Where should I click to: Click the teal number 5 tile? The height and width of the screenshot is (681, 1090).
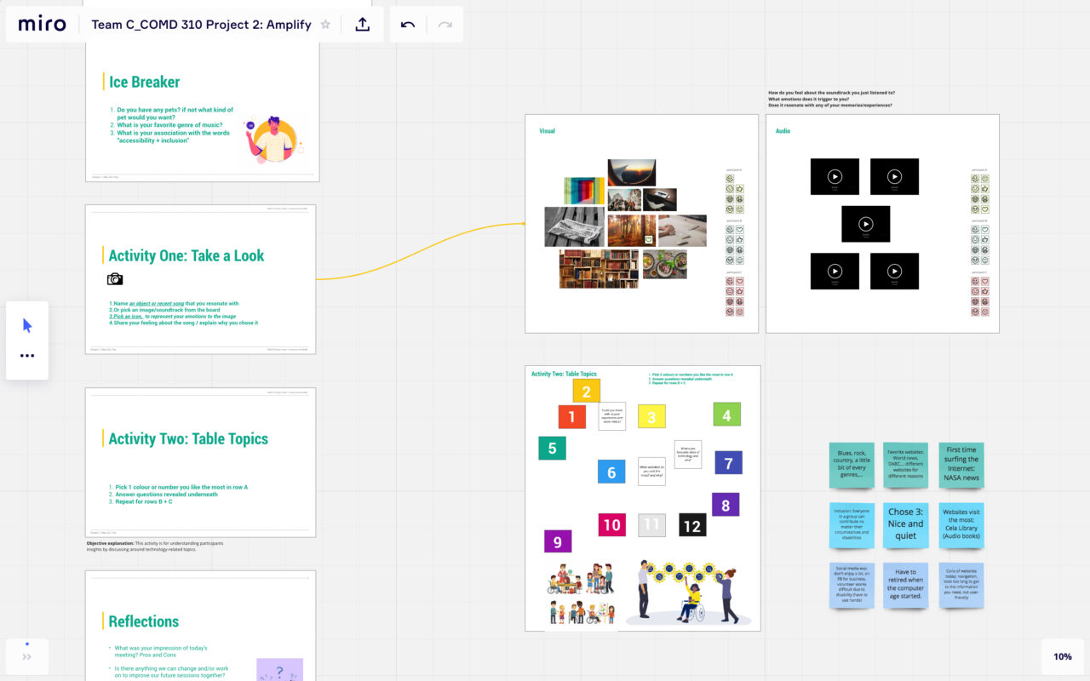point(552,448)
